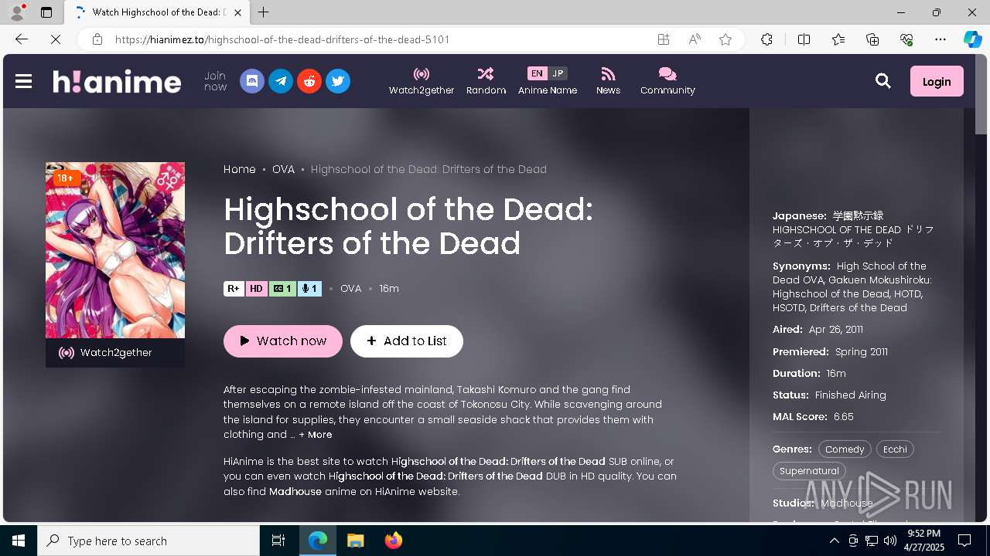Click the browser Back arrow
The image size is (990, 556).
22,39
